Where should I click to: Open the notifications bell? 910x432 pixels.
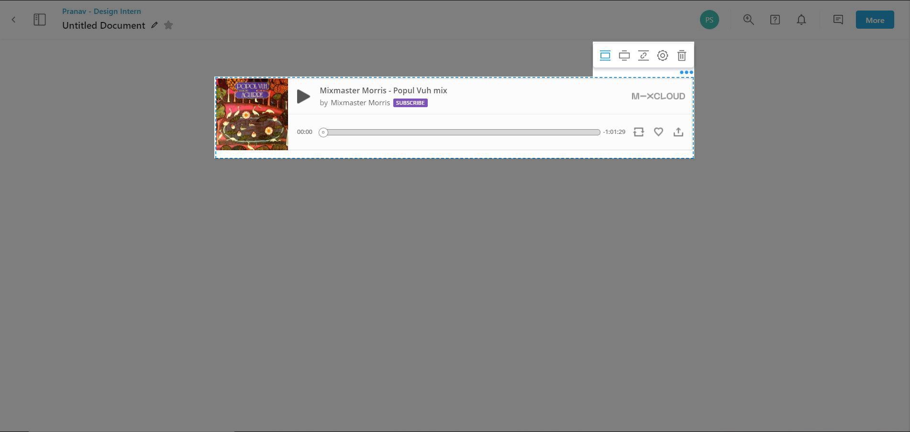tap(801, 20)
